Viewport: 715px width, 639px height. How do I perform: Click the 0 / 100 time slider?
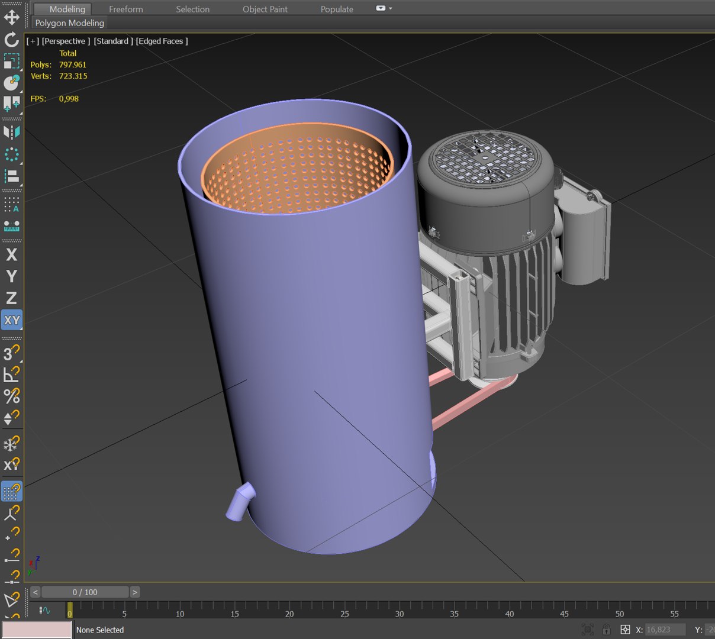coord(85,592)
